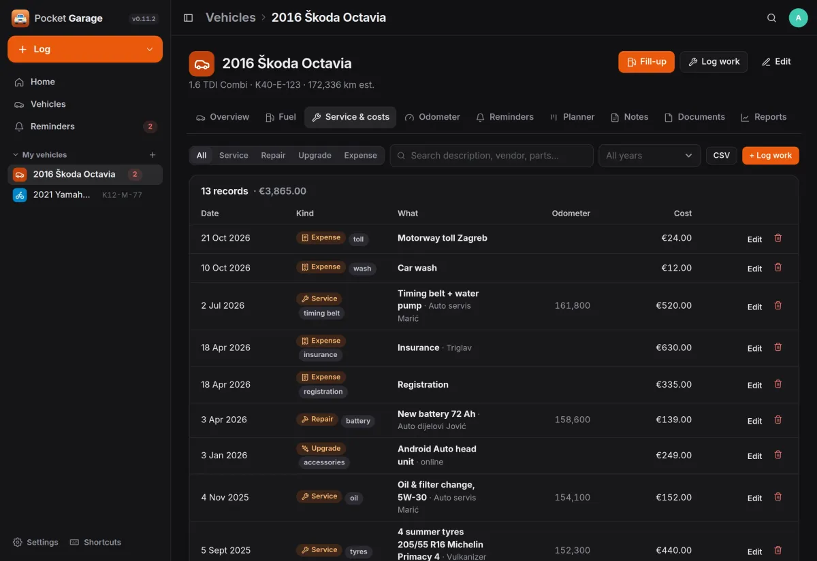Delete the Insurance Triglav record

click(778, 347)
